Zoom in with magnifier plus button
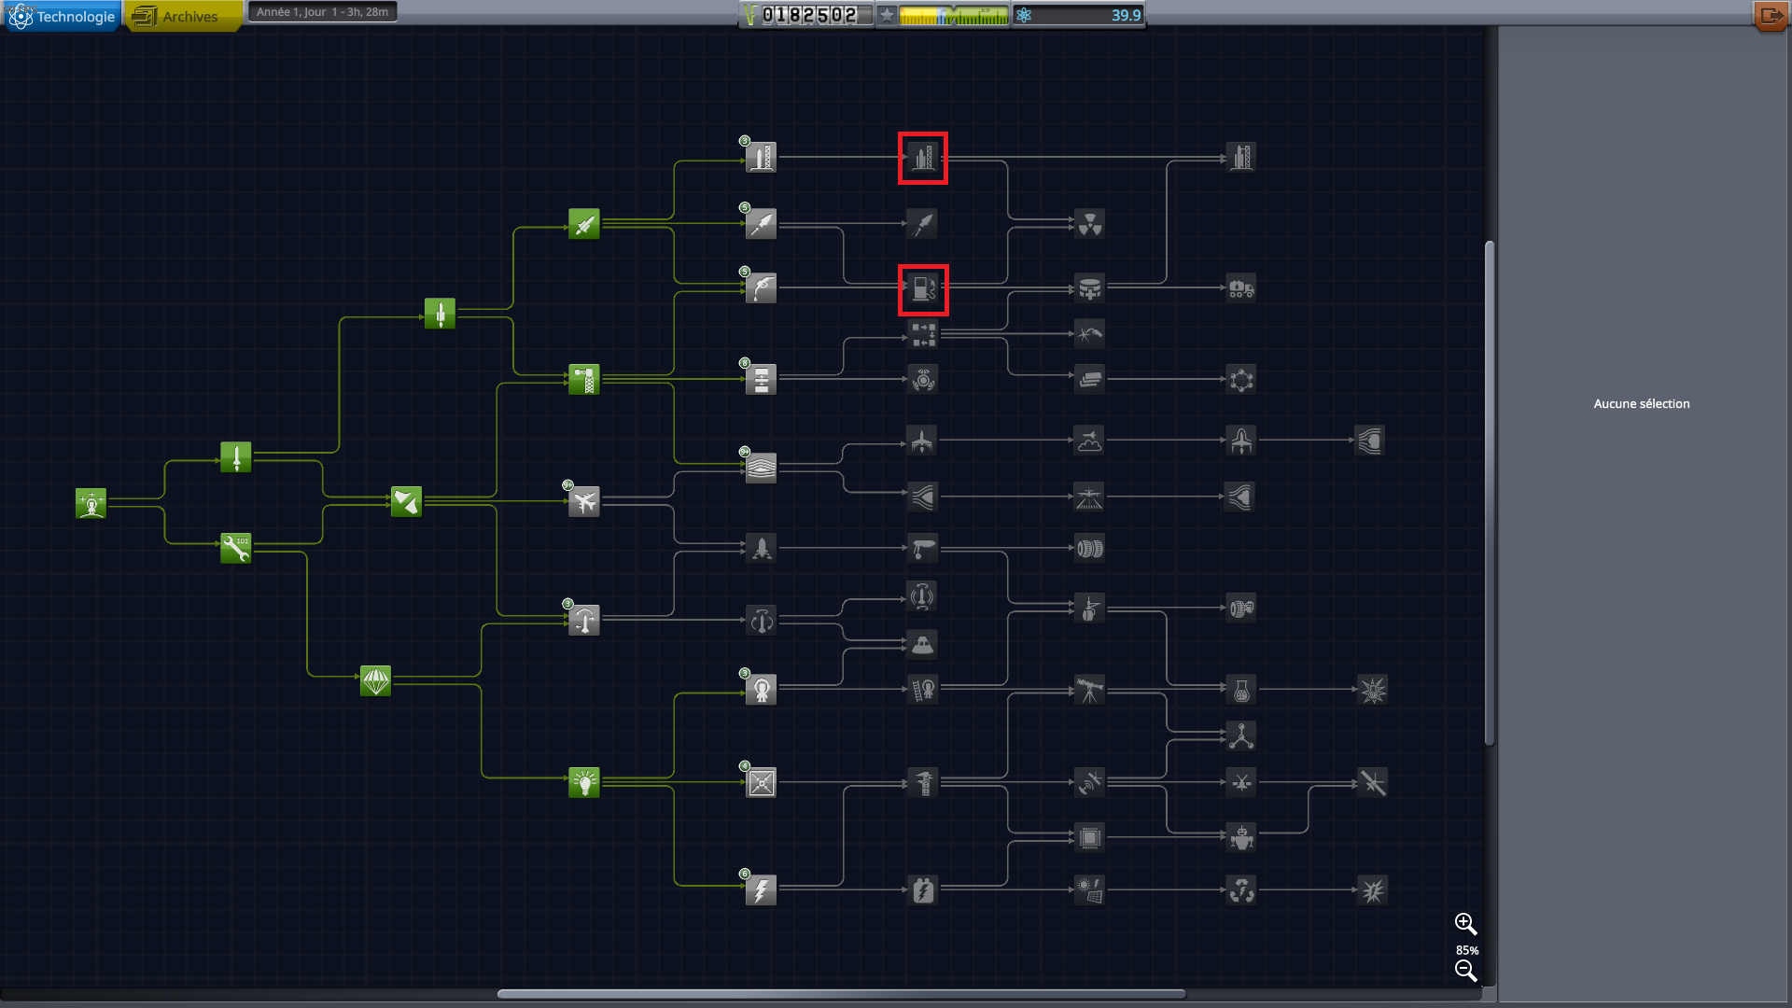This screenshot has width=1792, height=1008. (x=1465, y=924)
